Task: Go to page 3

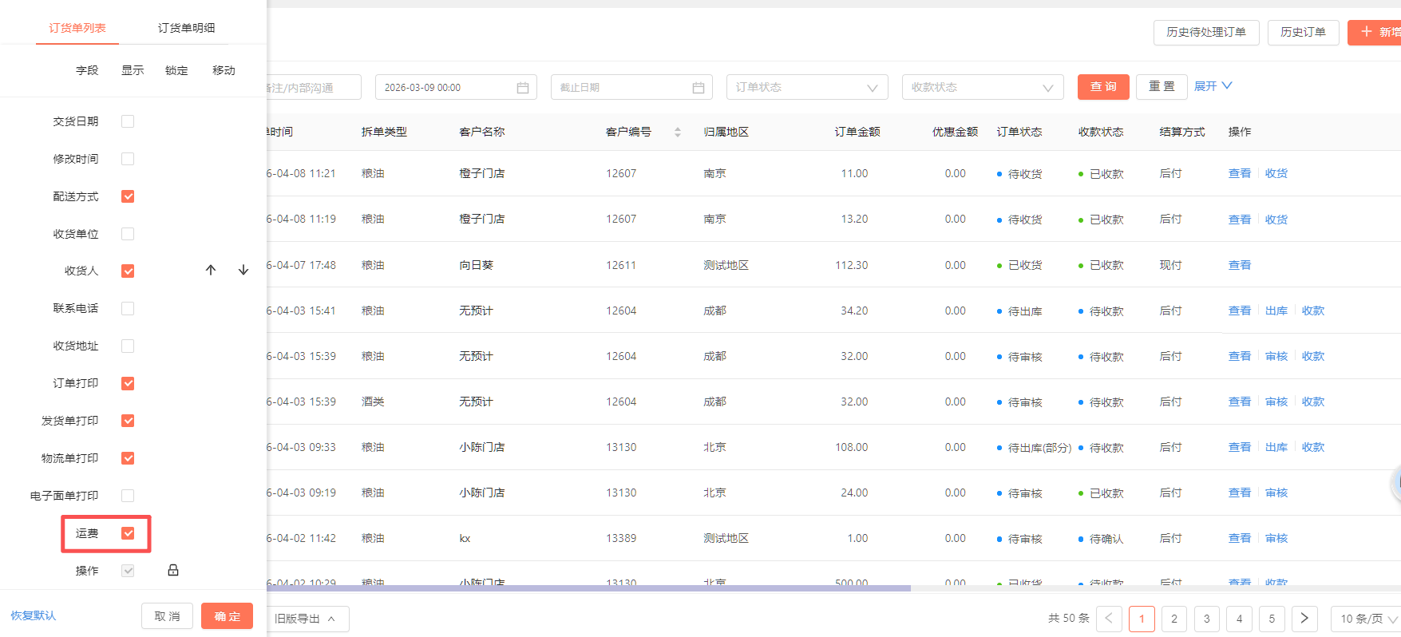Action: pos(1206,619)
